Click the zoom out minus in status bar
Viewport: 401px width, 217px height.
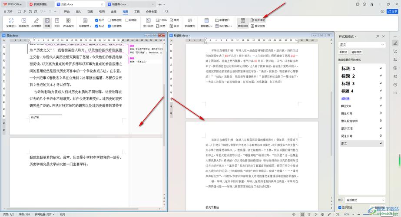[358, 214]
